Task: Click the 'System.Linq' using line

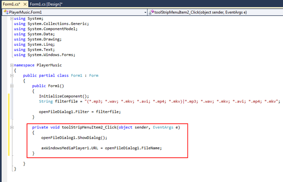Action: coord(34,45)
